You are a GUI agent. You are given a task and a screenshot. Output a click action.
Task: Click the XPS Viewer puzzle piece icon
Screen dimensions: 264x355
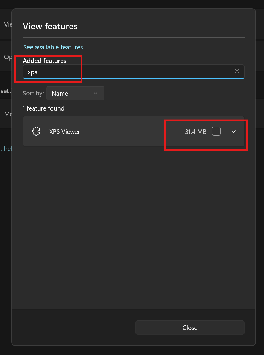tap(36, 131)
